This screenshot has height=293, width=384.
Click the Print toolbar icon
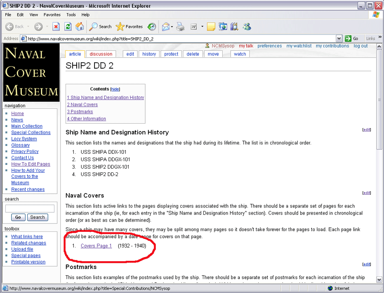pos(180,27)
